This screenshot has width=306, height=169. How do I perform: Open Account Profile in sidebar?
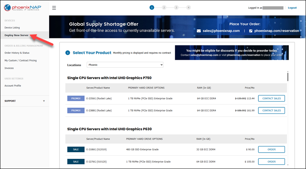pyautogui.click(x=13, y=86)
